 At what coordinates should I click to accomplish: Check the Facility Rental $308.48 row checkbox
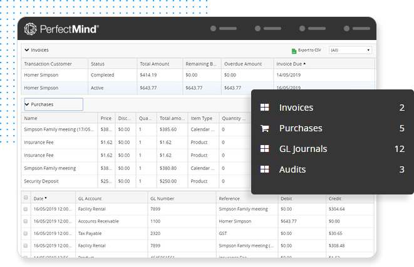(x=26, y=245)
